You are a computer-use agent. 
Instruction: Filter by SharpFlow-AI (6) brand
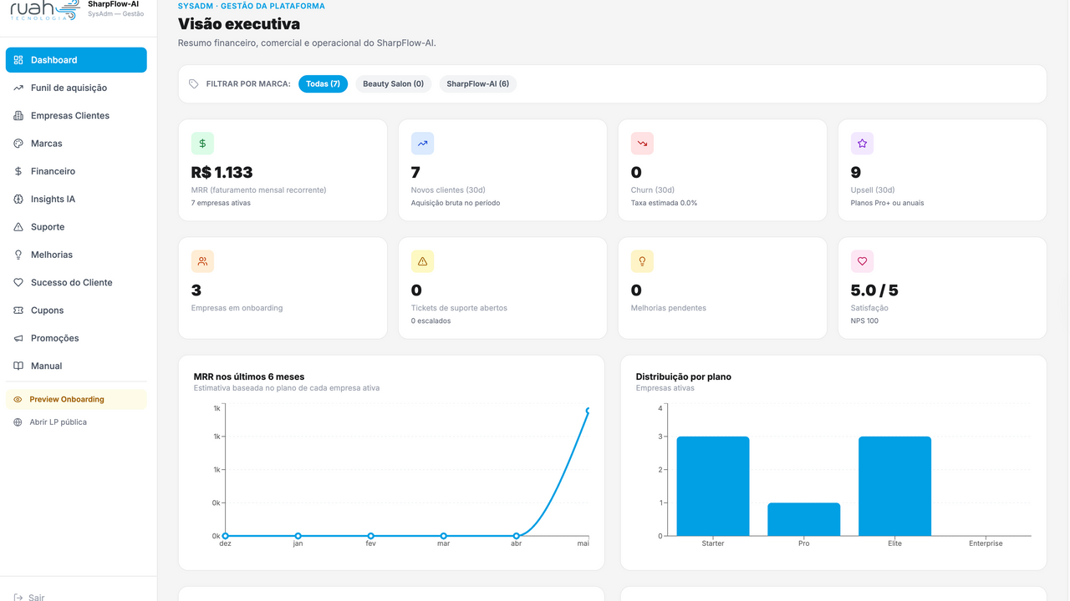[x=478, y=83]
